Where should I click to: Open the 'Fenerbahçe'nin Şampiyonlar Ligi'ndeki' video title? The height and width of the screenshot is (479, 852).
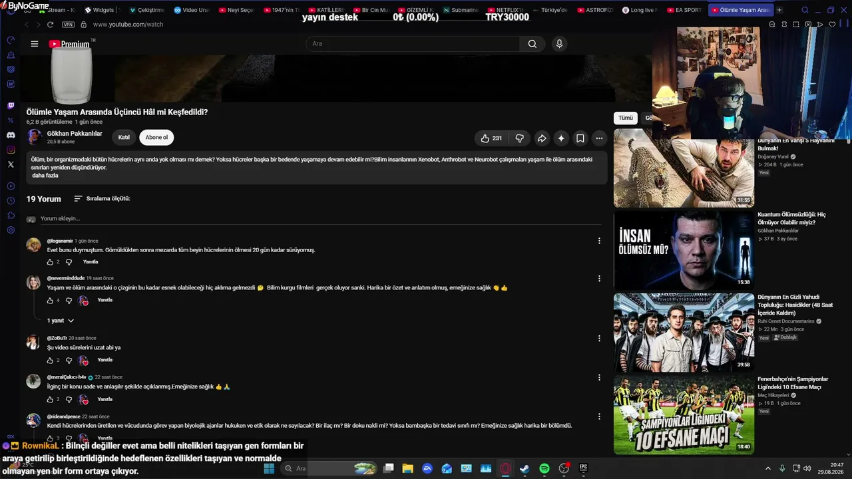tap(793, 383)
